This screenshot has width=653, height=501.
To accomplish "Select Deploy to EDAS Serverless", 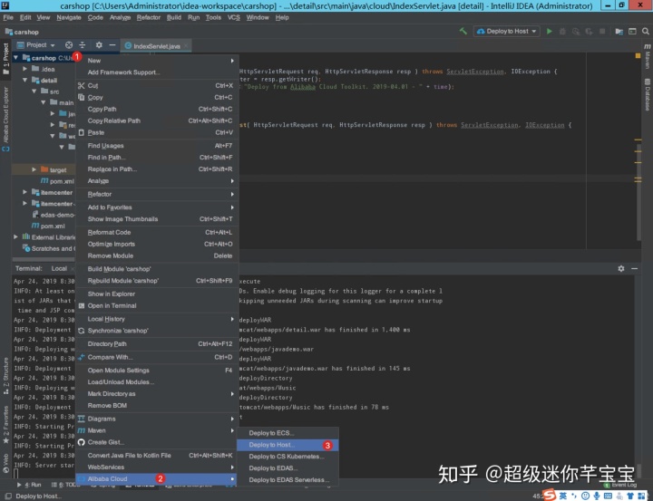I will 288,480.
